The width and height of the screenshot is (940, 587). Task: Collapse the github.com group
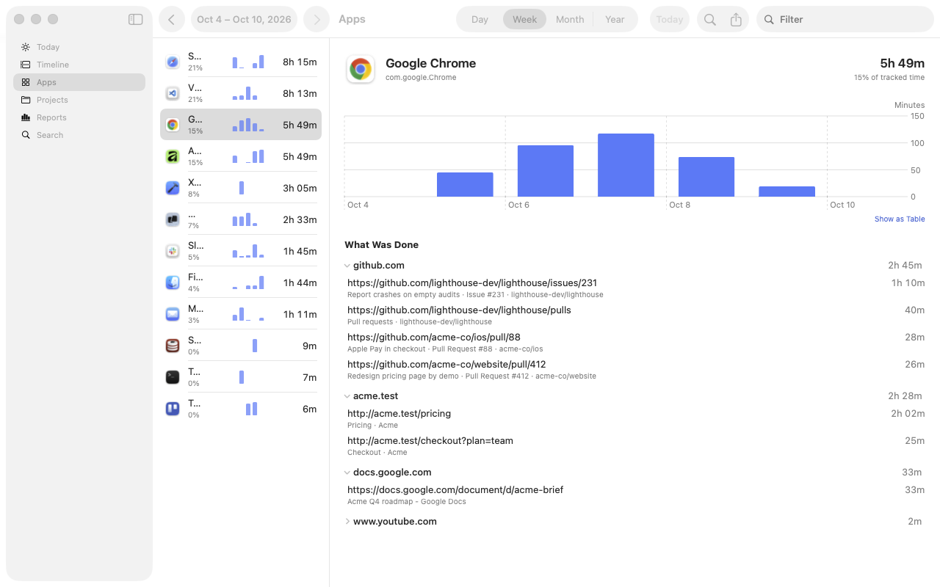click(347, 266)
